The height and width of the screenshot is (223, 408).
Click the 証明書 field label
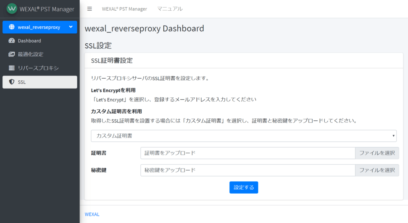[99, 153]
